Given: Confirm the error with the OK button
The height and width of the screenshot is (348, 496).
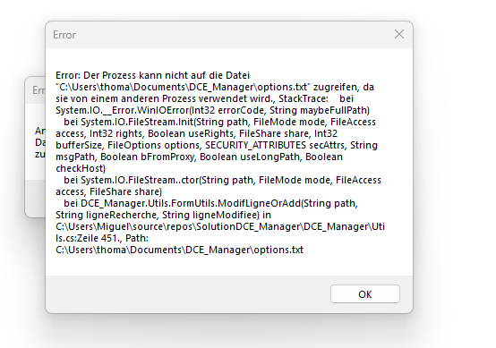Looking at the screenshot, I should click(x=365, y=294).
